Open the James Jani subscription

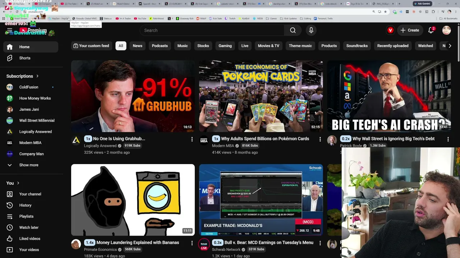click(x=29, y=109)
